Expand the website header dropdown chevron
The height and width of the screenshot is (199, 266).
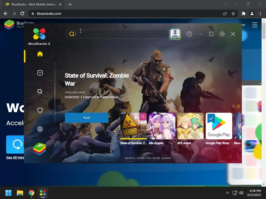(244, 25)
